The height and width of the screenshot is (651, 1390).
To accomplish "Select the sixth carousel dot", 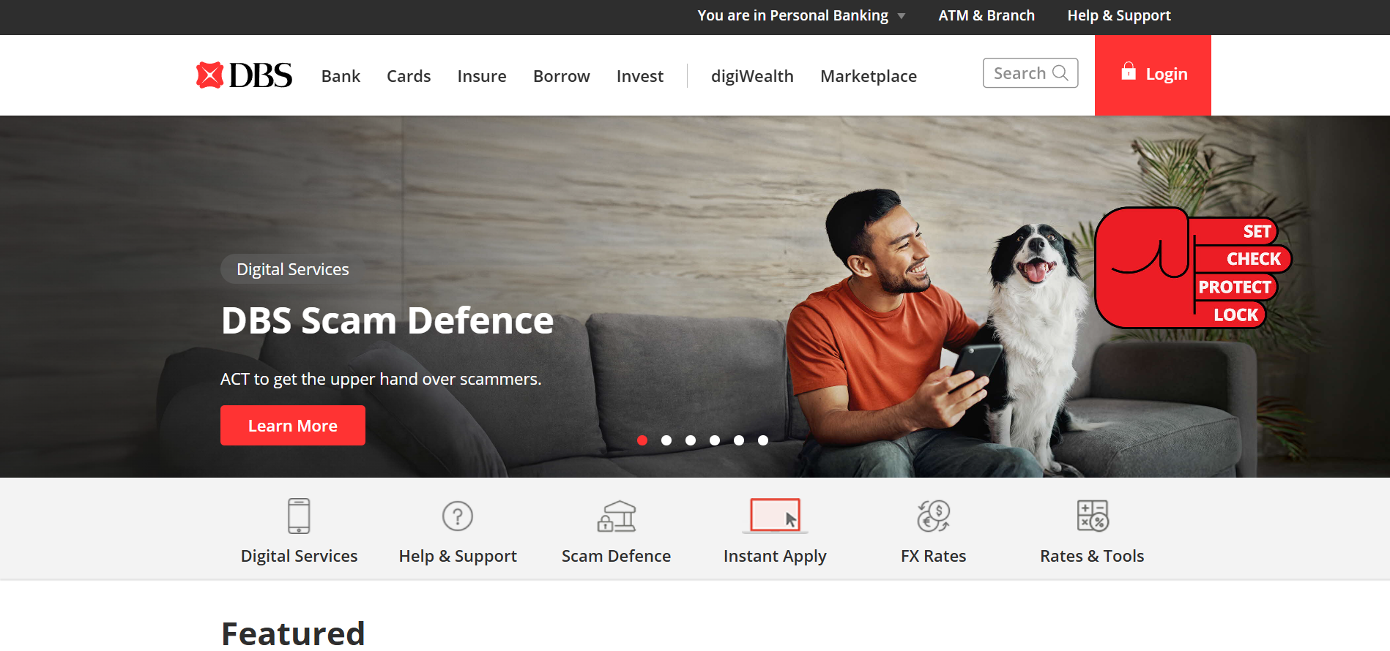I will 763,440.
